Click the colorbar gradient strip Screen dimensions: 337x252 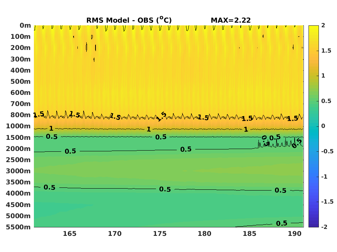pyautogui.click(x=314, y=126)
